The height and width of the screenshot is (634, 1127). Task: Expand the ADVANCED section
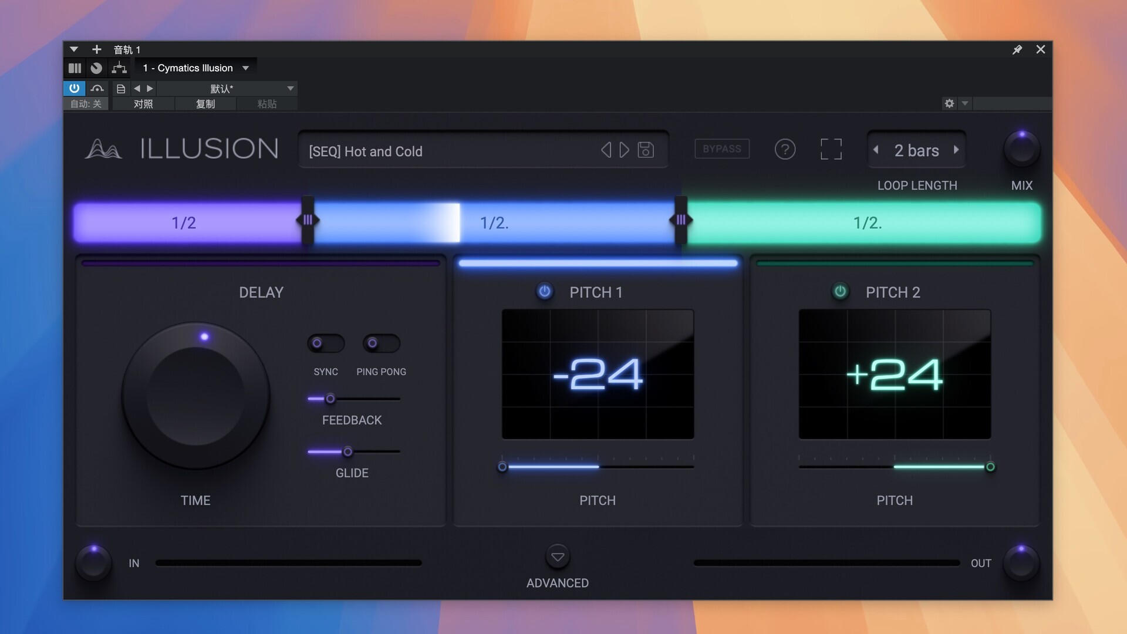558,557
